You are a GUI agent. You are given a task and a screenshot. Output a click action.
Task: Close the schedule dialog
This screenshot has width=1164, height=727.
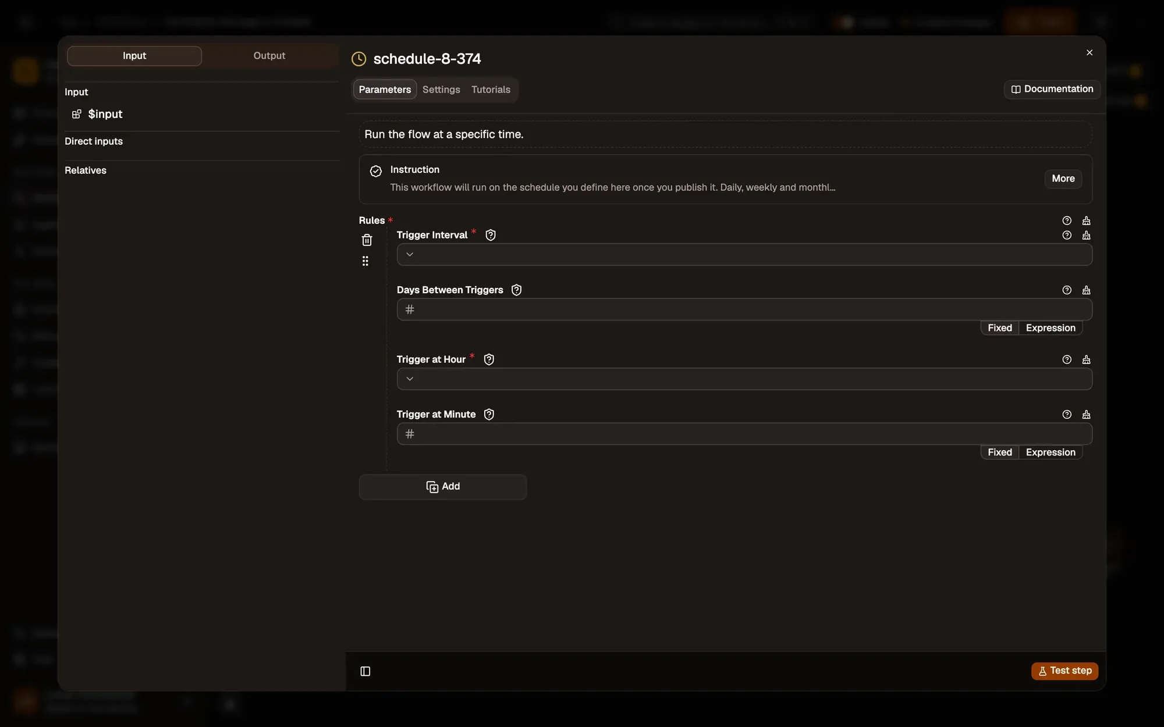(x=1090, y=52)
